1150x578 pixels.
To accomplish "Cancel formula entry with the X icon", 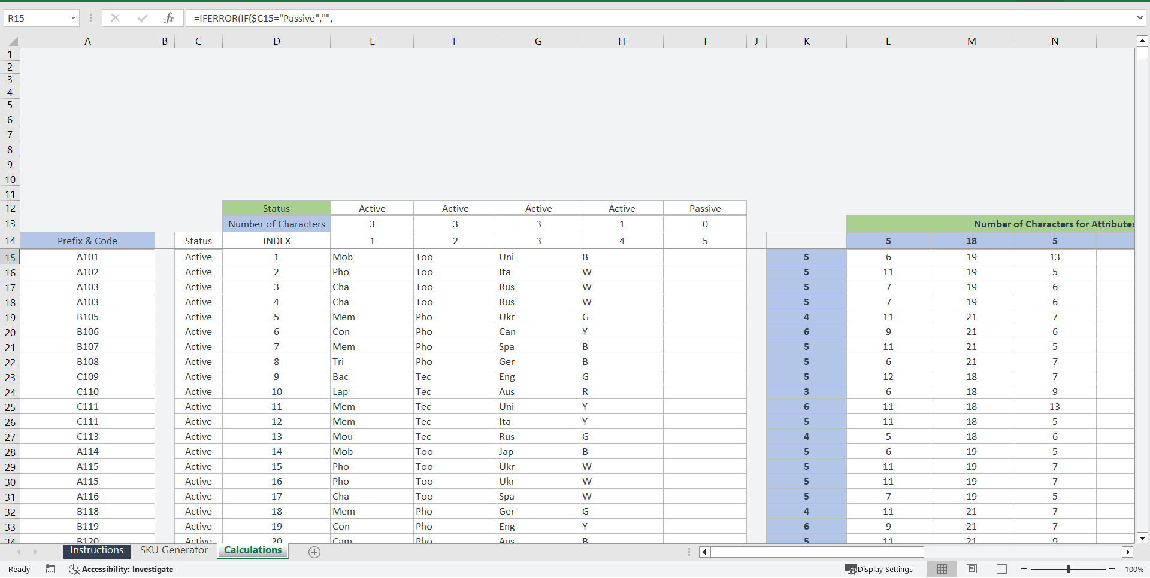I will point(115,18).
